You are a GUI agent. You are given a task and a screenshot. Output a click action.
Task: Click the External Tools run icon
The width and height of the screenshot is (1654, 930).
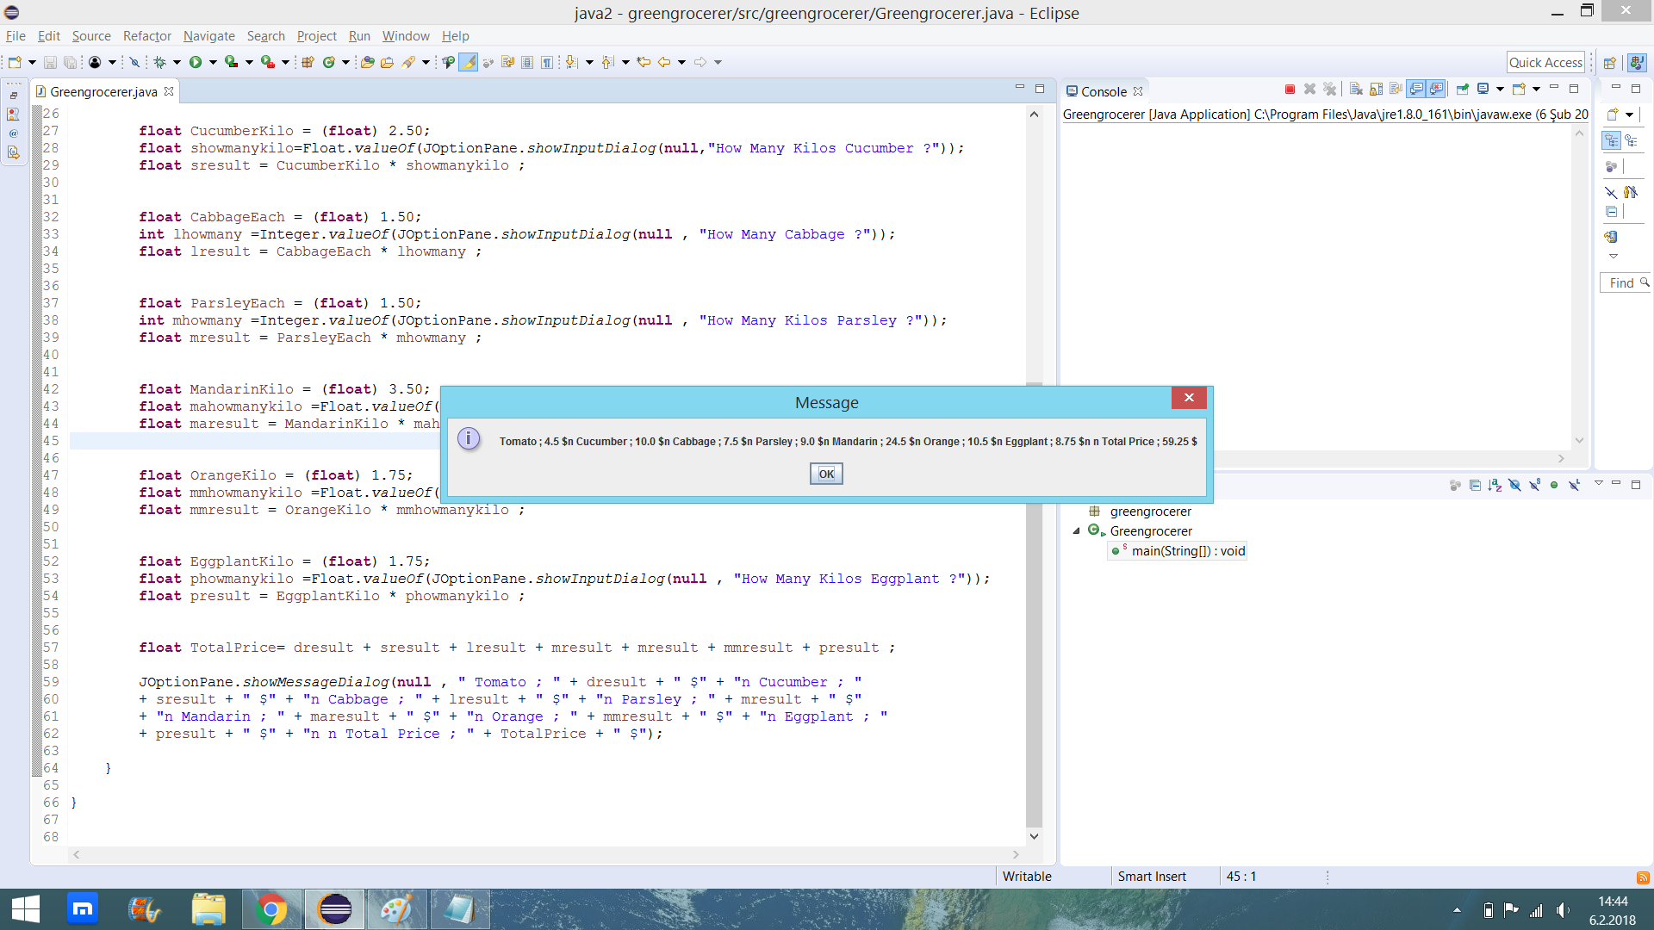pos(268,62)
